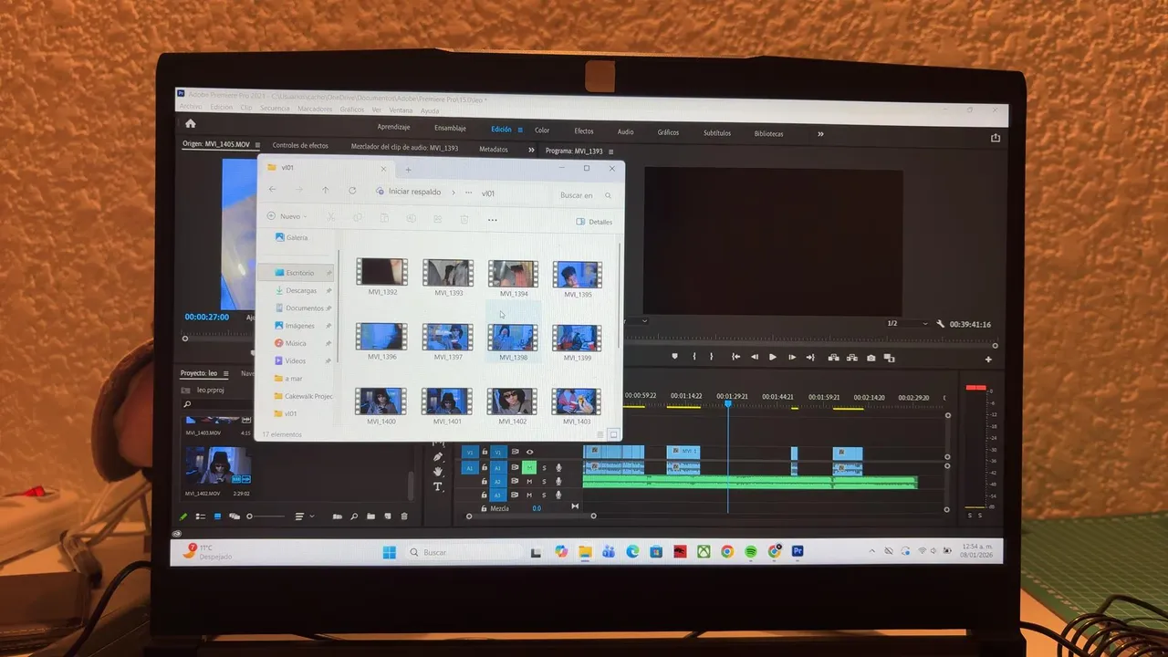Open the Archivo menu
This screenshot has height=657, width=1168.
coord(190,107)
